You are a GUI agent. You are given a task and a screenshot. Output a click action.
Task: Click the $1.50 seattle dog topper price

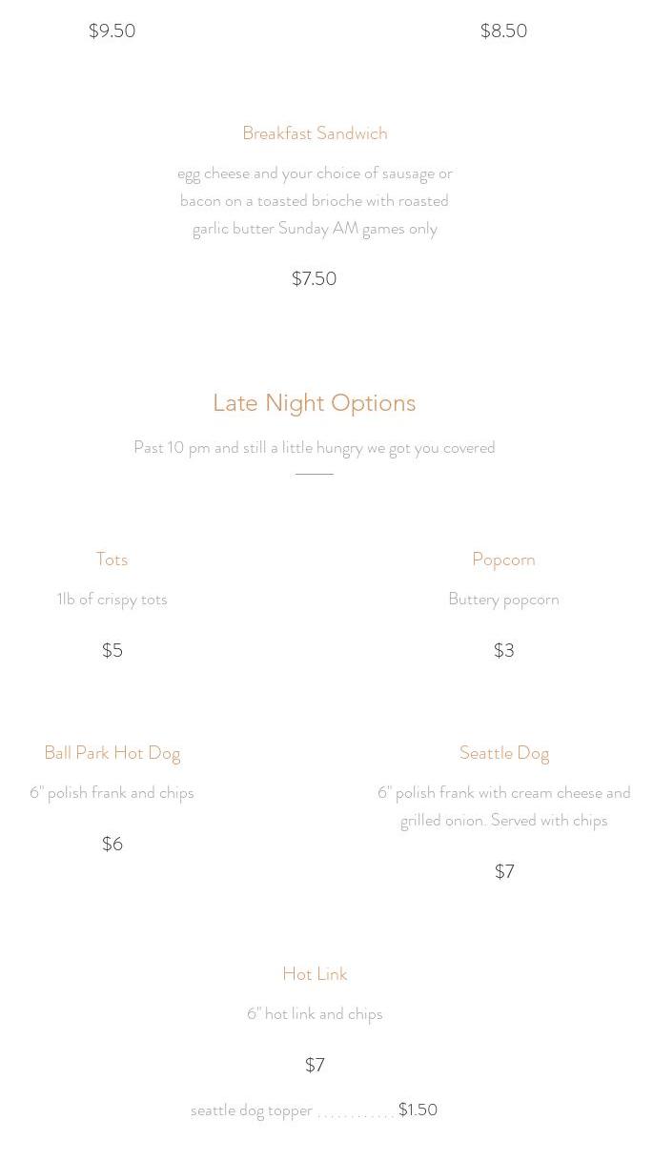point(418,1110)
